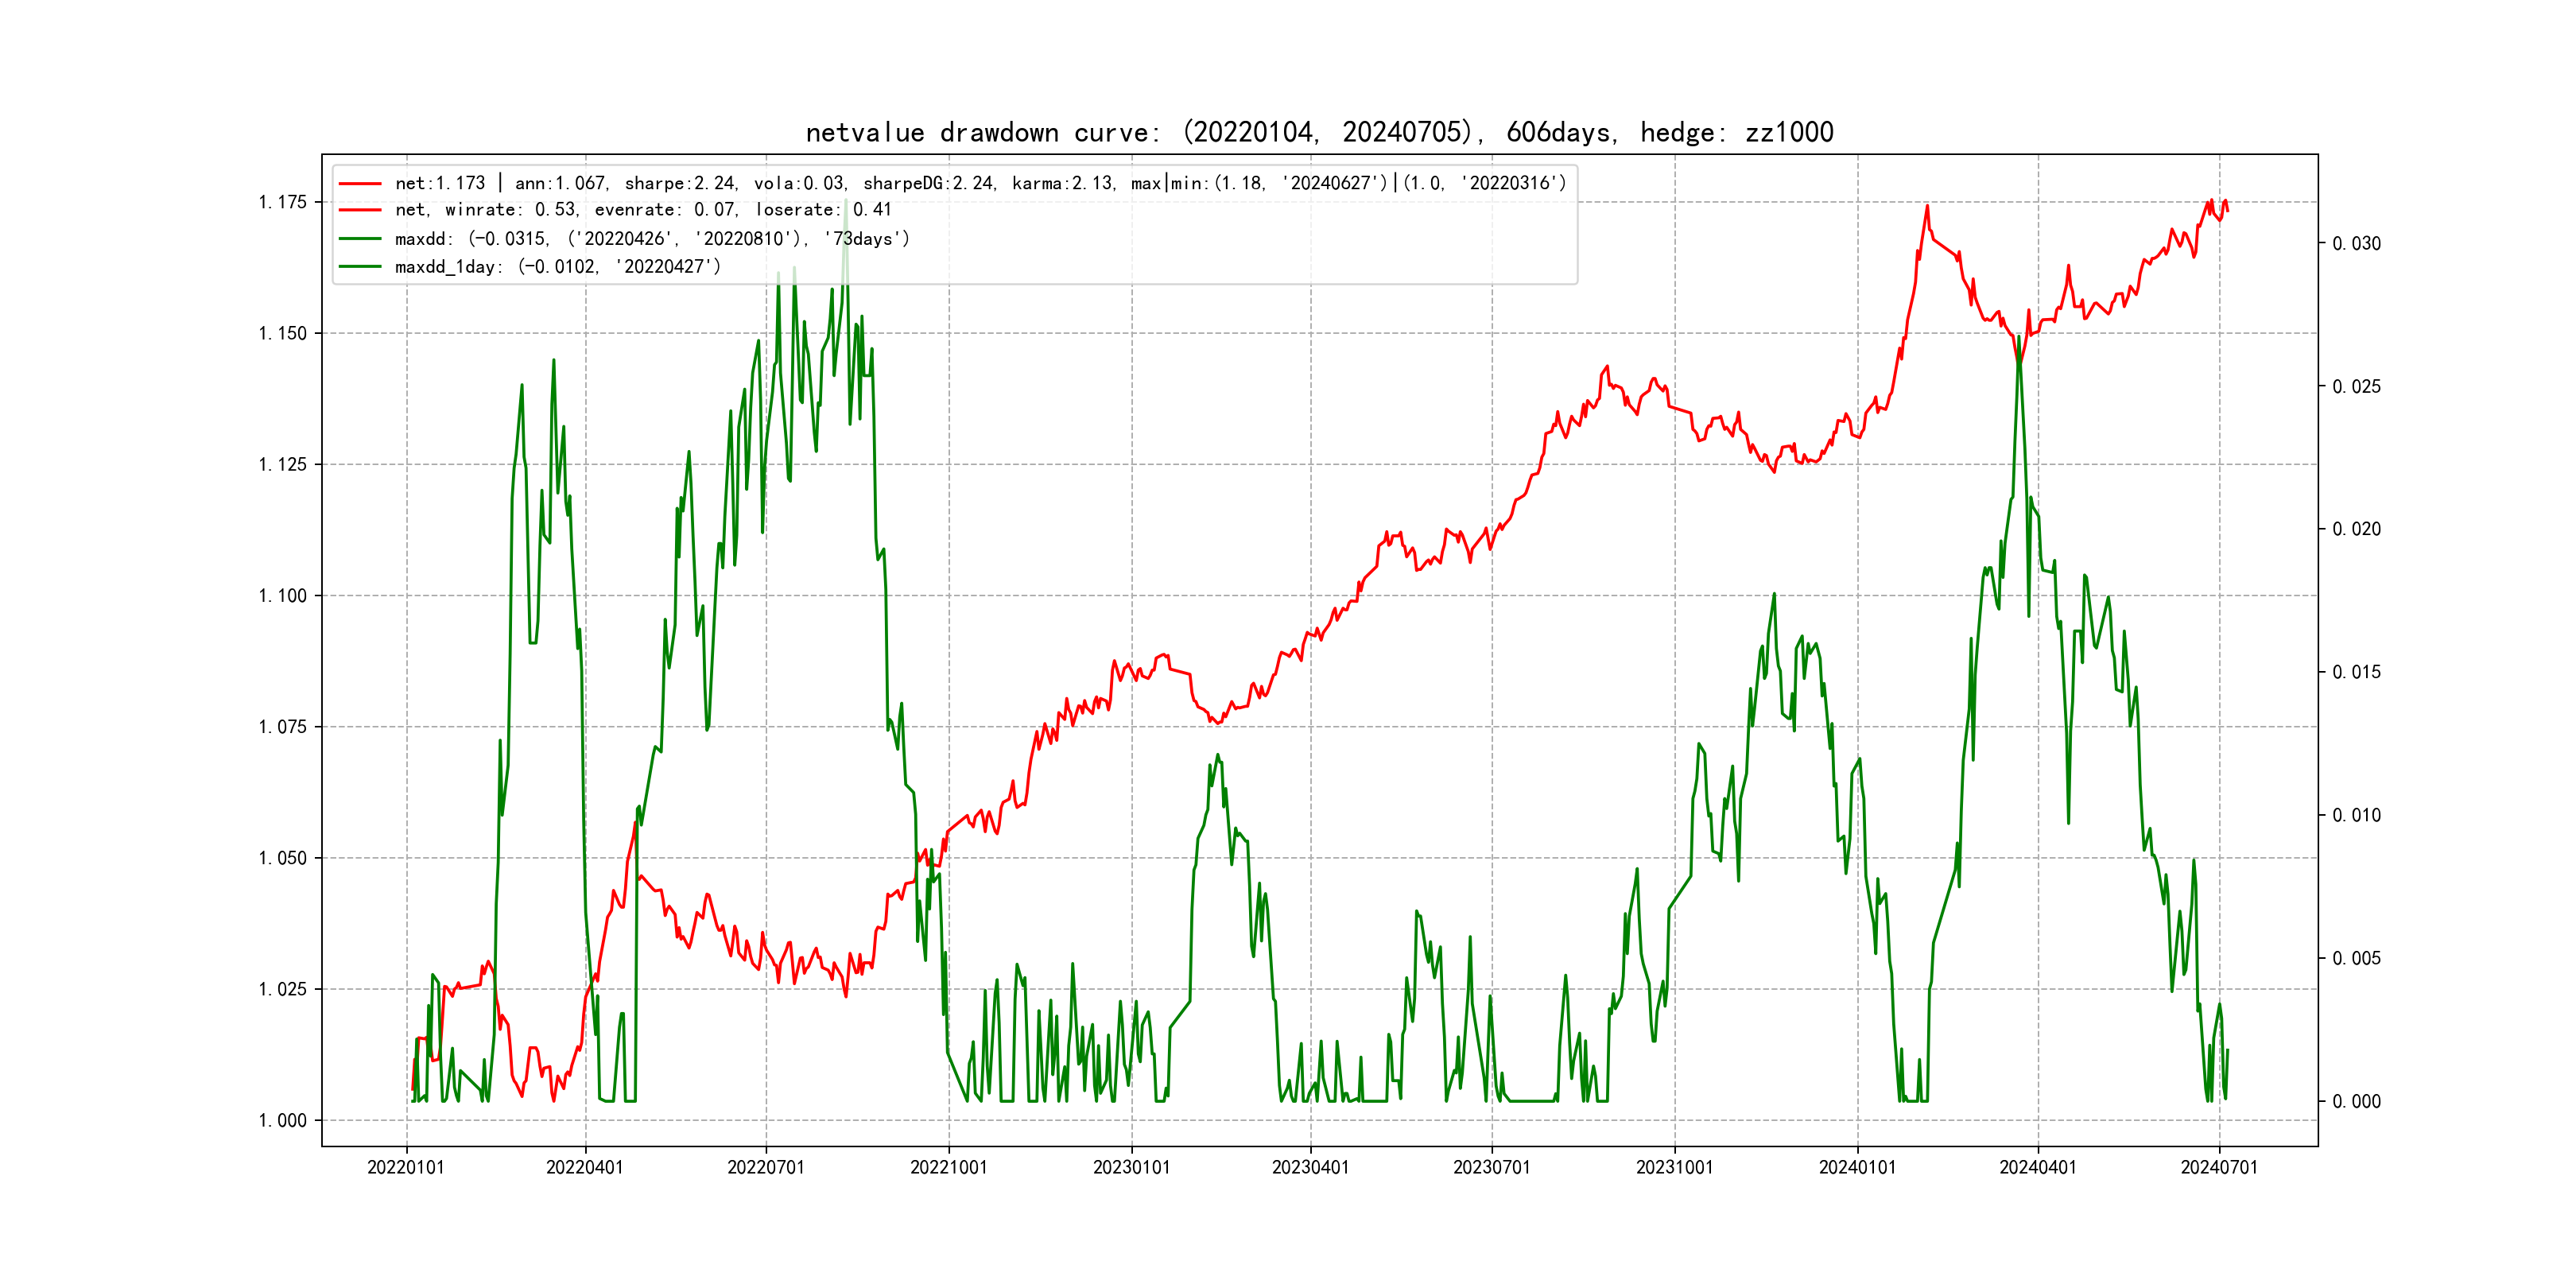This screenshot has width=2576, height=1288.
Task: Click the 1.175 left y-axis tick label
Action: 282,203
